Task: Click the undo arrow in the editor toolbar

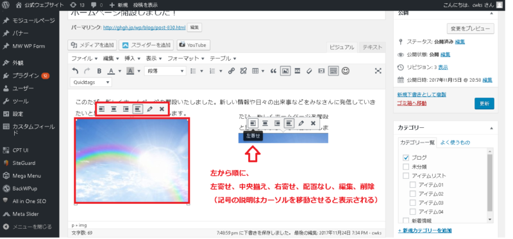Action: tap(75, 71)
